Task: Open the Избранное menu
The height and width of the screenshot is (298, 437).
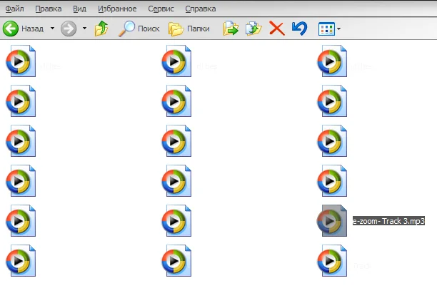Action: [x=117, y=9]
